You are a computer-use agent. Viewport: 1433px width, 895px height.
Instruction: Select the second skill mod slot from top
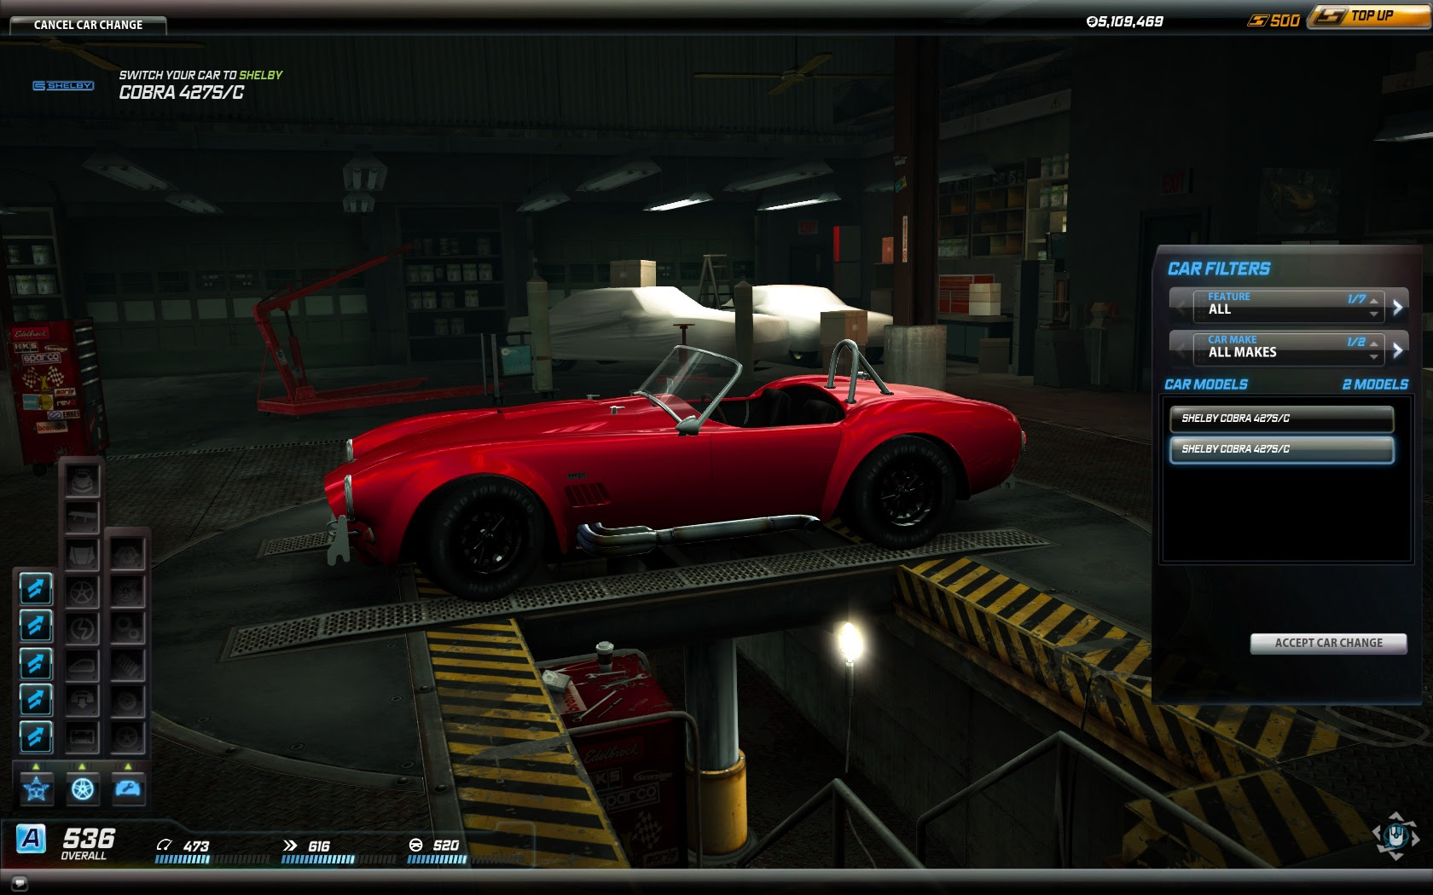tap(36, 626)
